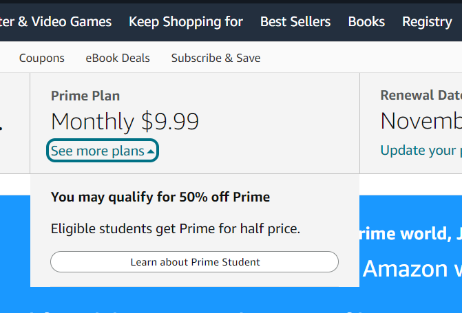
Task: Select Keep Shopping for nav item
Action: click(186, 21)
